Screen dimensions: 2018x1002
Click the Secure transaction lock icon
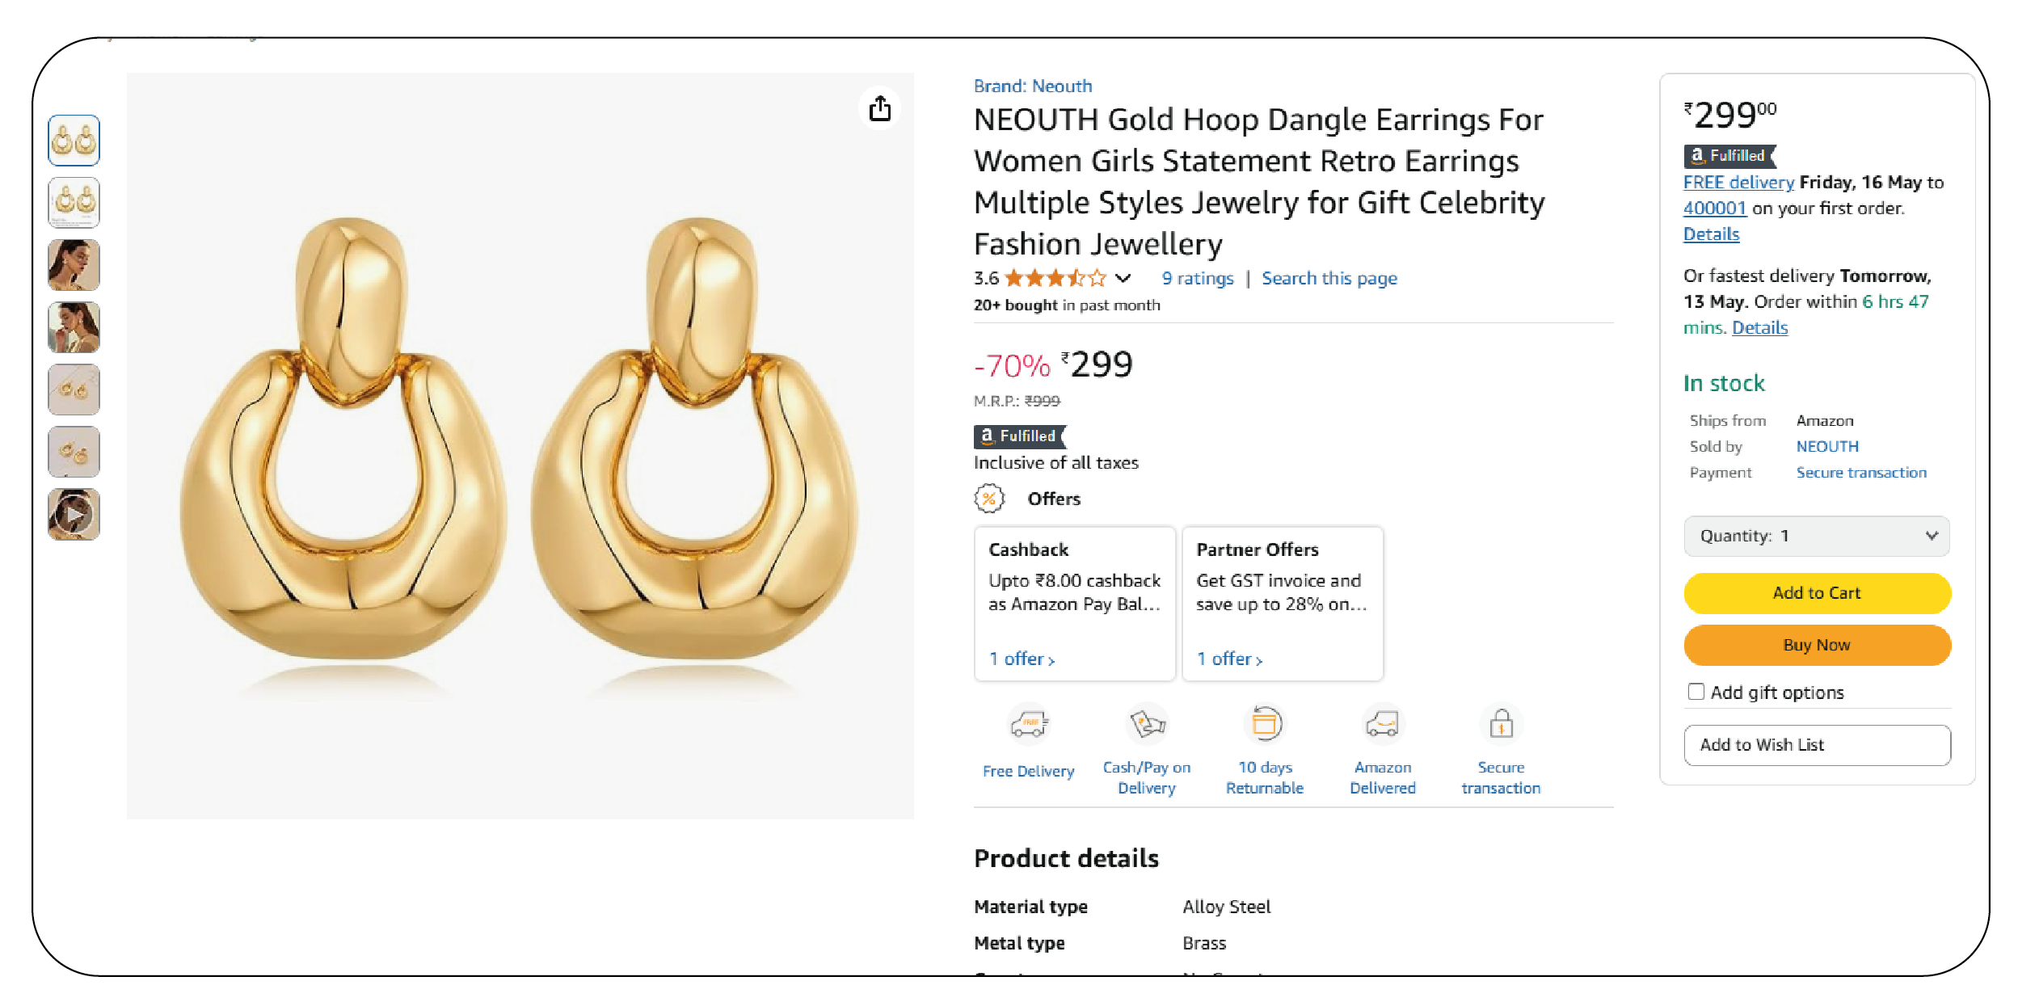pyautogui.click(x=1501, y=724)
